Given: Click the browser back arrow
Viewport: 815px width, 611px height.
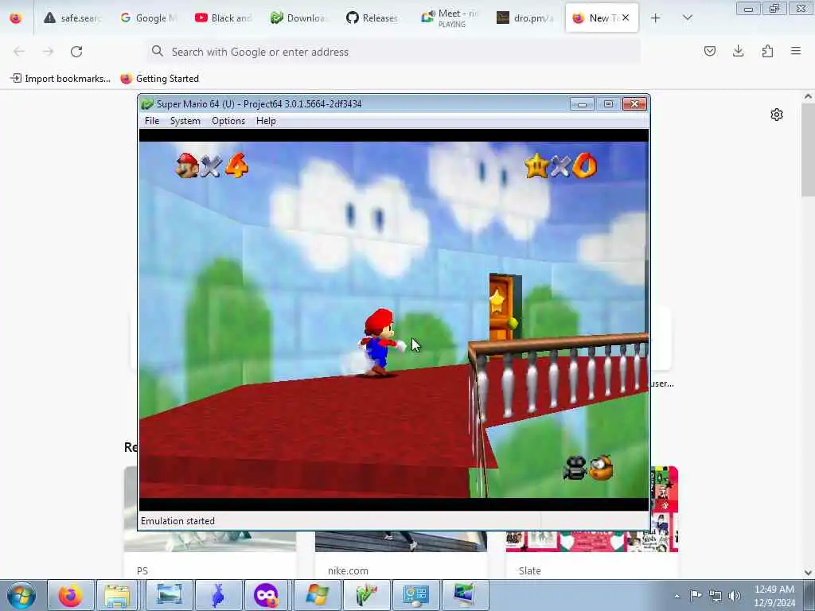Looking at the screenshot, I should (x=19, y=52).
